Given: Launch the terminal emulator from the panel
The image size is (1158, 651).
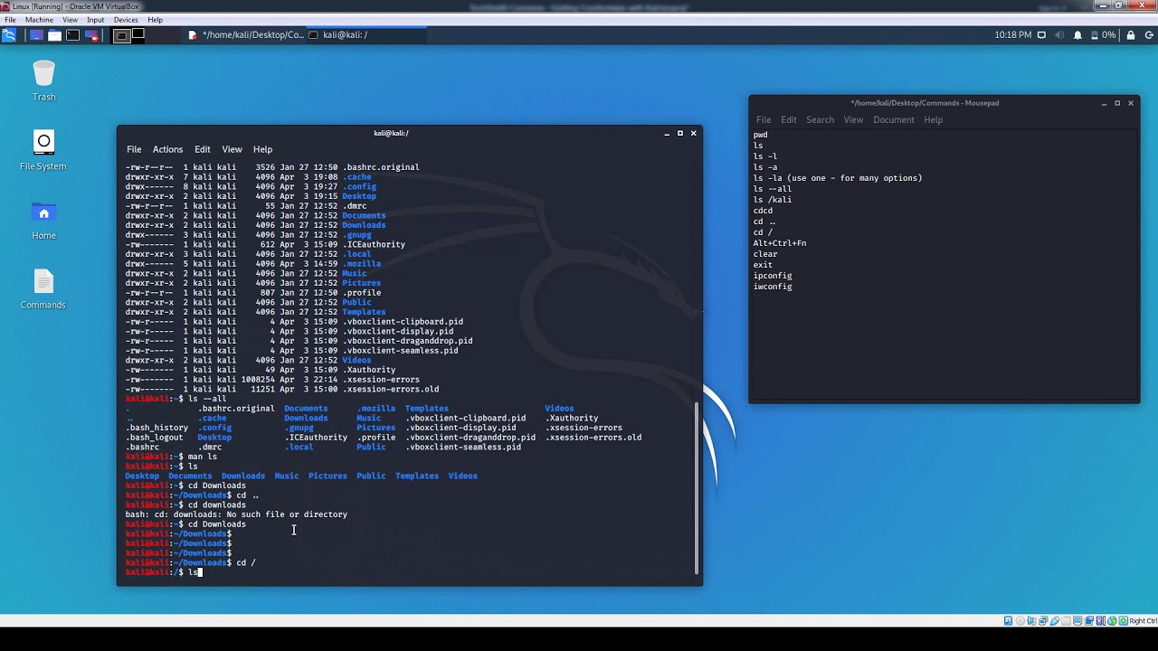Looking at the screenshot, I should pos(72,35).
